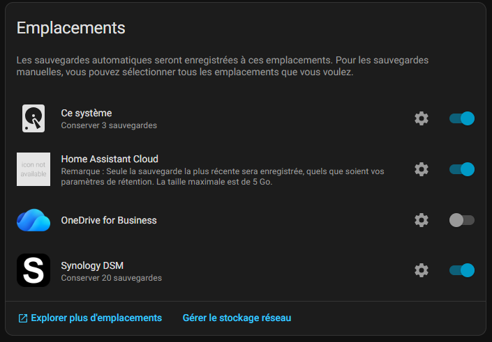Disable the Ce système backup toggle
The height and width of the screenshot is (342, 492).
[x=462, y=118]
